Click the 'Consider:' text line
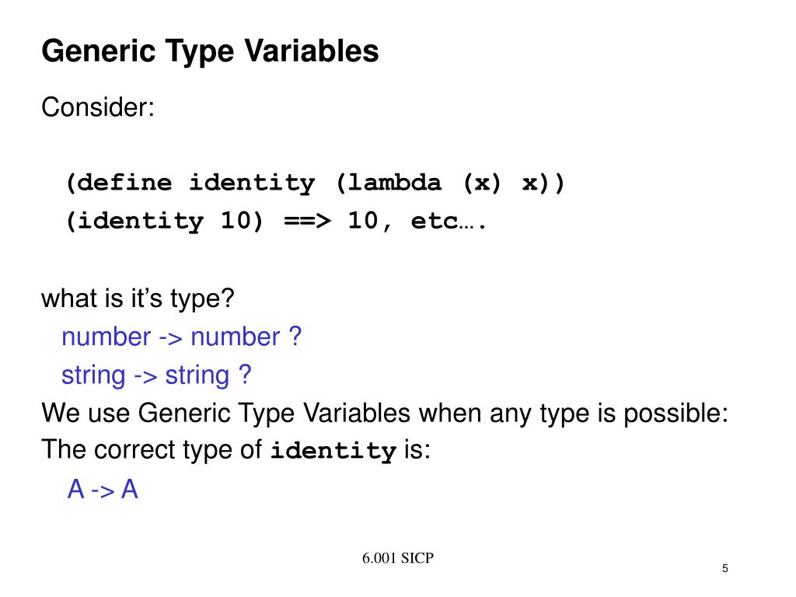The height and width of the screenshot is (597, 796). (98, 107)
